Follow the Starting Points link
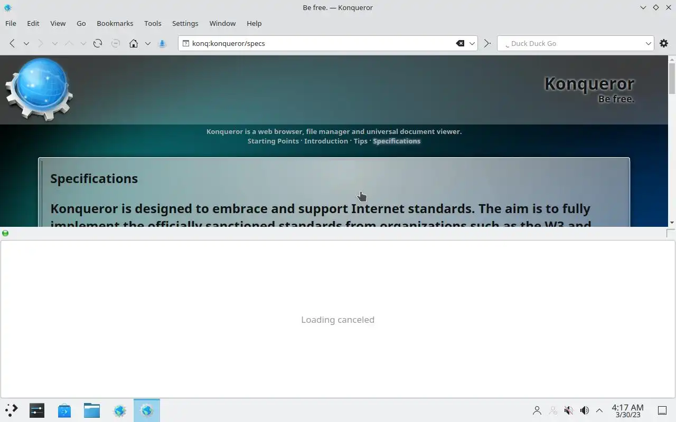The image size is (676, 422). coord(273,141)
